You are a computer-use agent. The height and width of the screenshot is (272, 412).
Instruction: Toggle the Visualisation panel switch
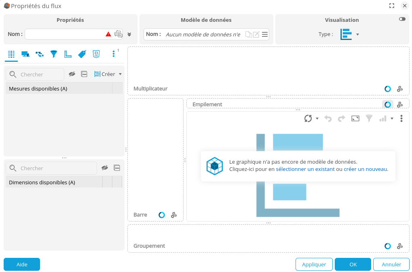click(x=402, y=19)
